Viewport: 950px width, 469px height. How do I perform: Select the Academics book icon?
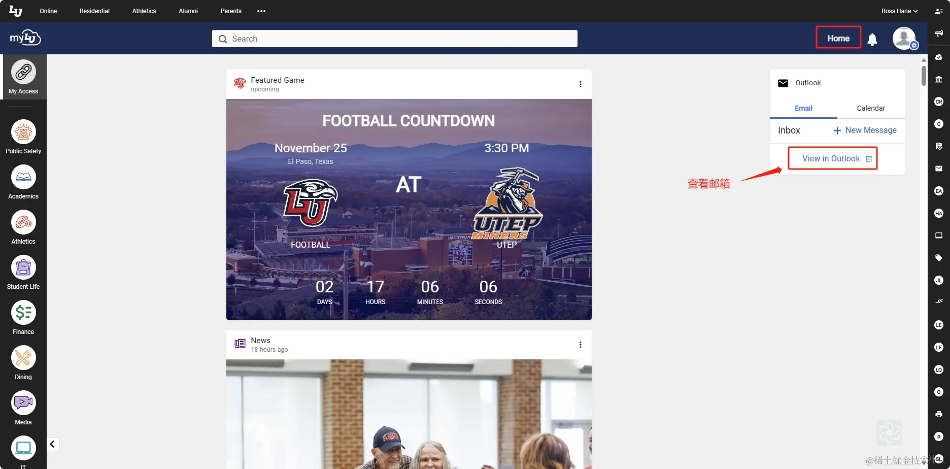pyautogui.click(x=23, y=177)
